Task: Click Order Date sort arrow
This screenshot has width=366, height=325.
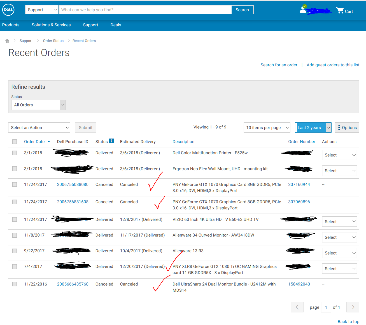Action: click(x=49, y=142)
